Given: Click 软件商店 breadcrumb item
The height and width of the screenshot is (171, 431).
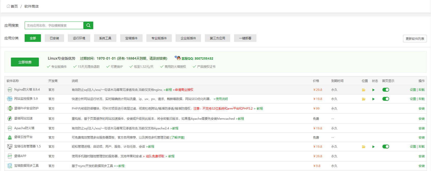Looking at the screenshot, I should coord(32,6).
